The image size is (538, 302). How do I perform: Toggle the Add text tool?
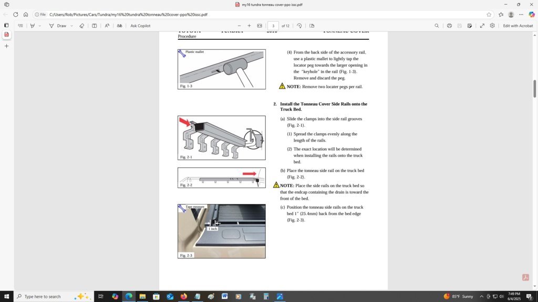95,26
